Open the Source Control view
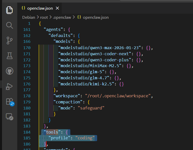Image resolution: width=193 pixels, height=150 pixels. [x=9, y=41]
